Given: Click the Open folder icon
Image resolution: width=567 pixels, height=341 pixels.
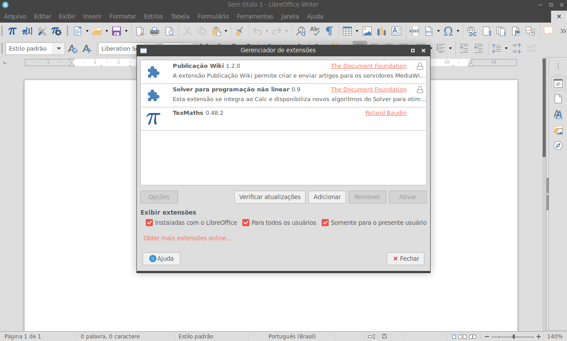Looking at the screenshot, I should 97,31.
